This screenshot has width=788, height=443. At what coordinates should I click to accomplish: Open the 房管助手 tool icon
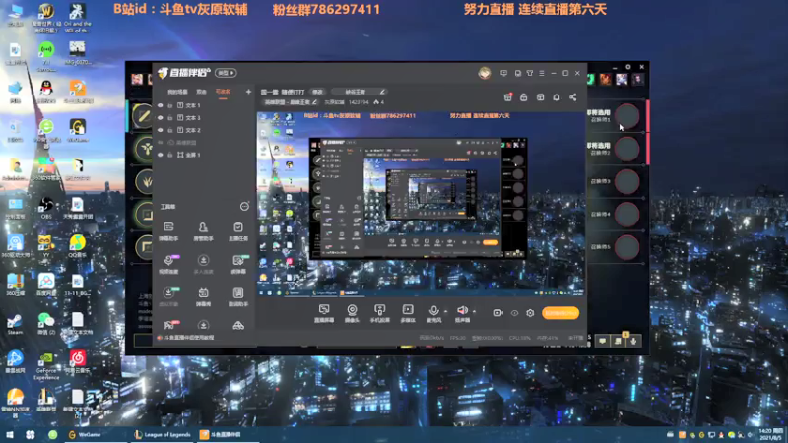[203, 231]
